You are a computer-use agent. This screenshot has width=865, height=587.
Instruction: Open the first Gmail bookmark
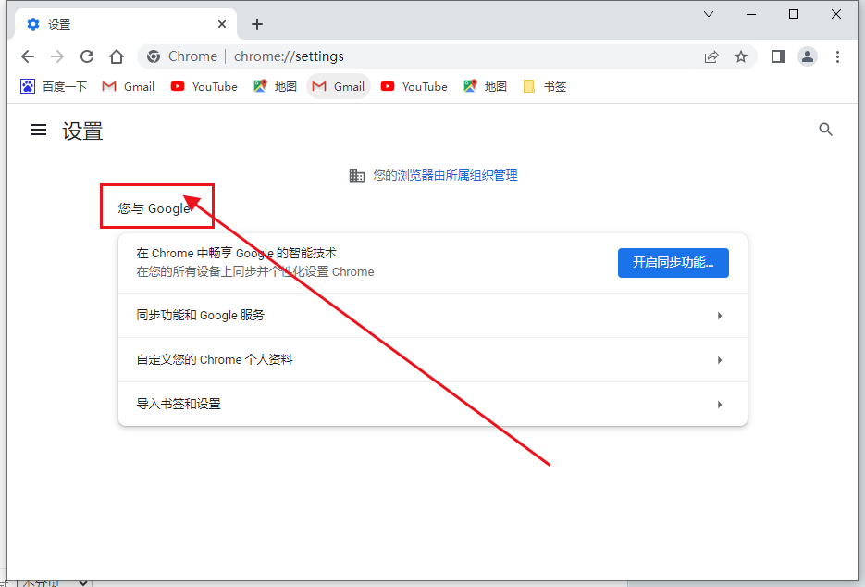click(x=129, y=86)
